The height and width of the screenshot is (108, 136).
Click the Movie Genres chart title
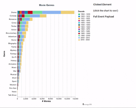click(47, 5)
